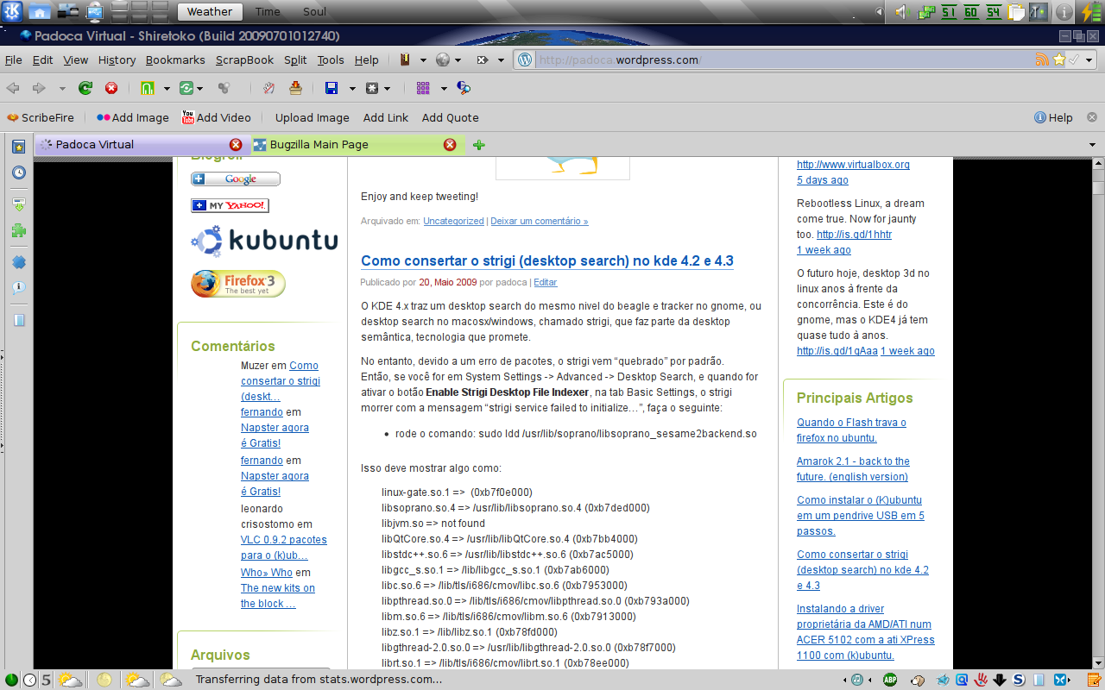Switch to the Bugzilla Main Page tab
Image resolution: width=1105 pixels, height=690 pixels.
pyautogui.click(x=319, y=145)
